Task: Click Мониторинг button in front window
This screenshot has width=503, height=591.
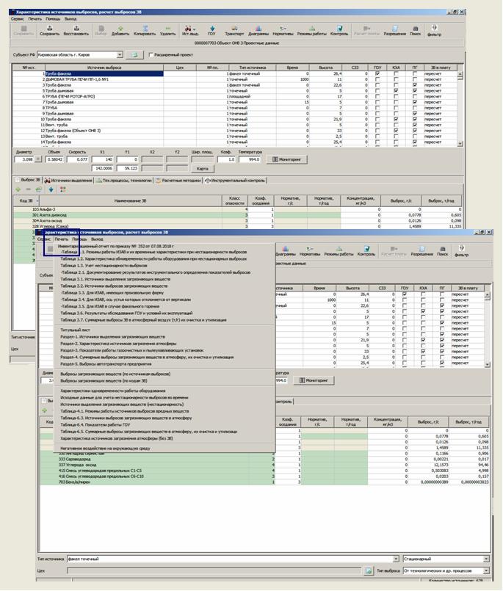Action: coord(314,380)
